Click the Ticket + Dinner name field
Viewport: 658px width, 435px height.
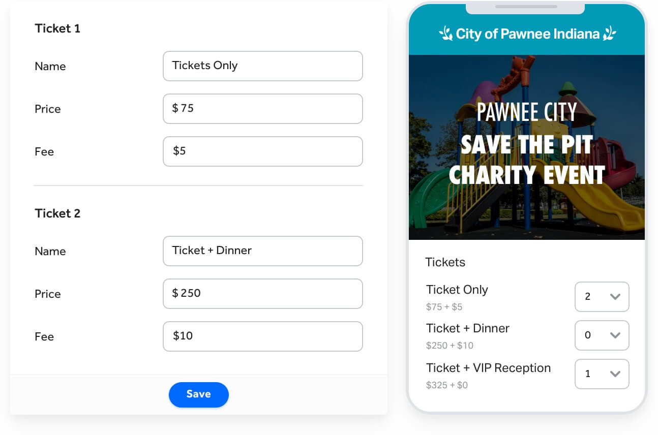[x=262, y=251]
